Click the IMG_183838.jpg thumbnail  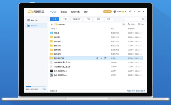[52, 71]
